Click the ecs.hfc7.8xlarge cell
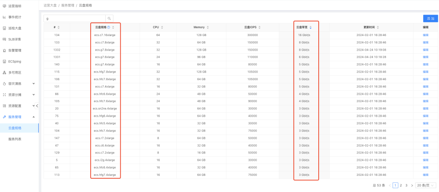This screenshot has width=439, height=192. click(105, 79)
